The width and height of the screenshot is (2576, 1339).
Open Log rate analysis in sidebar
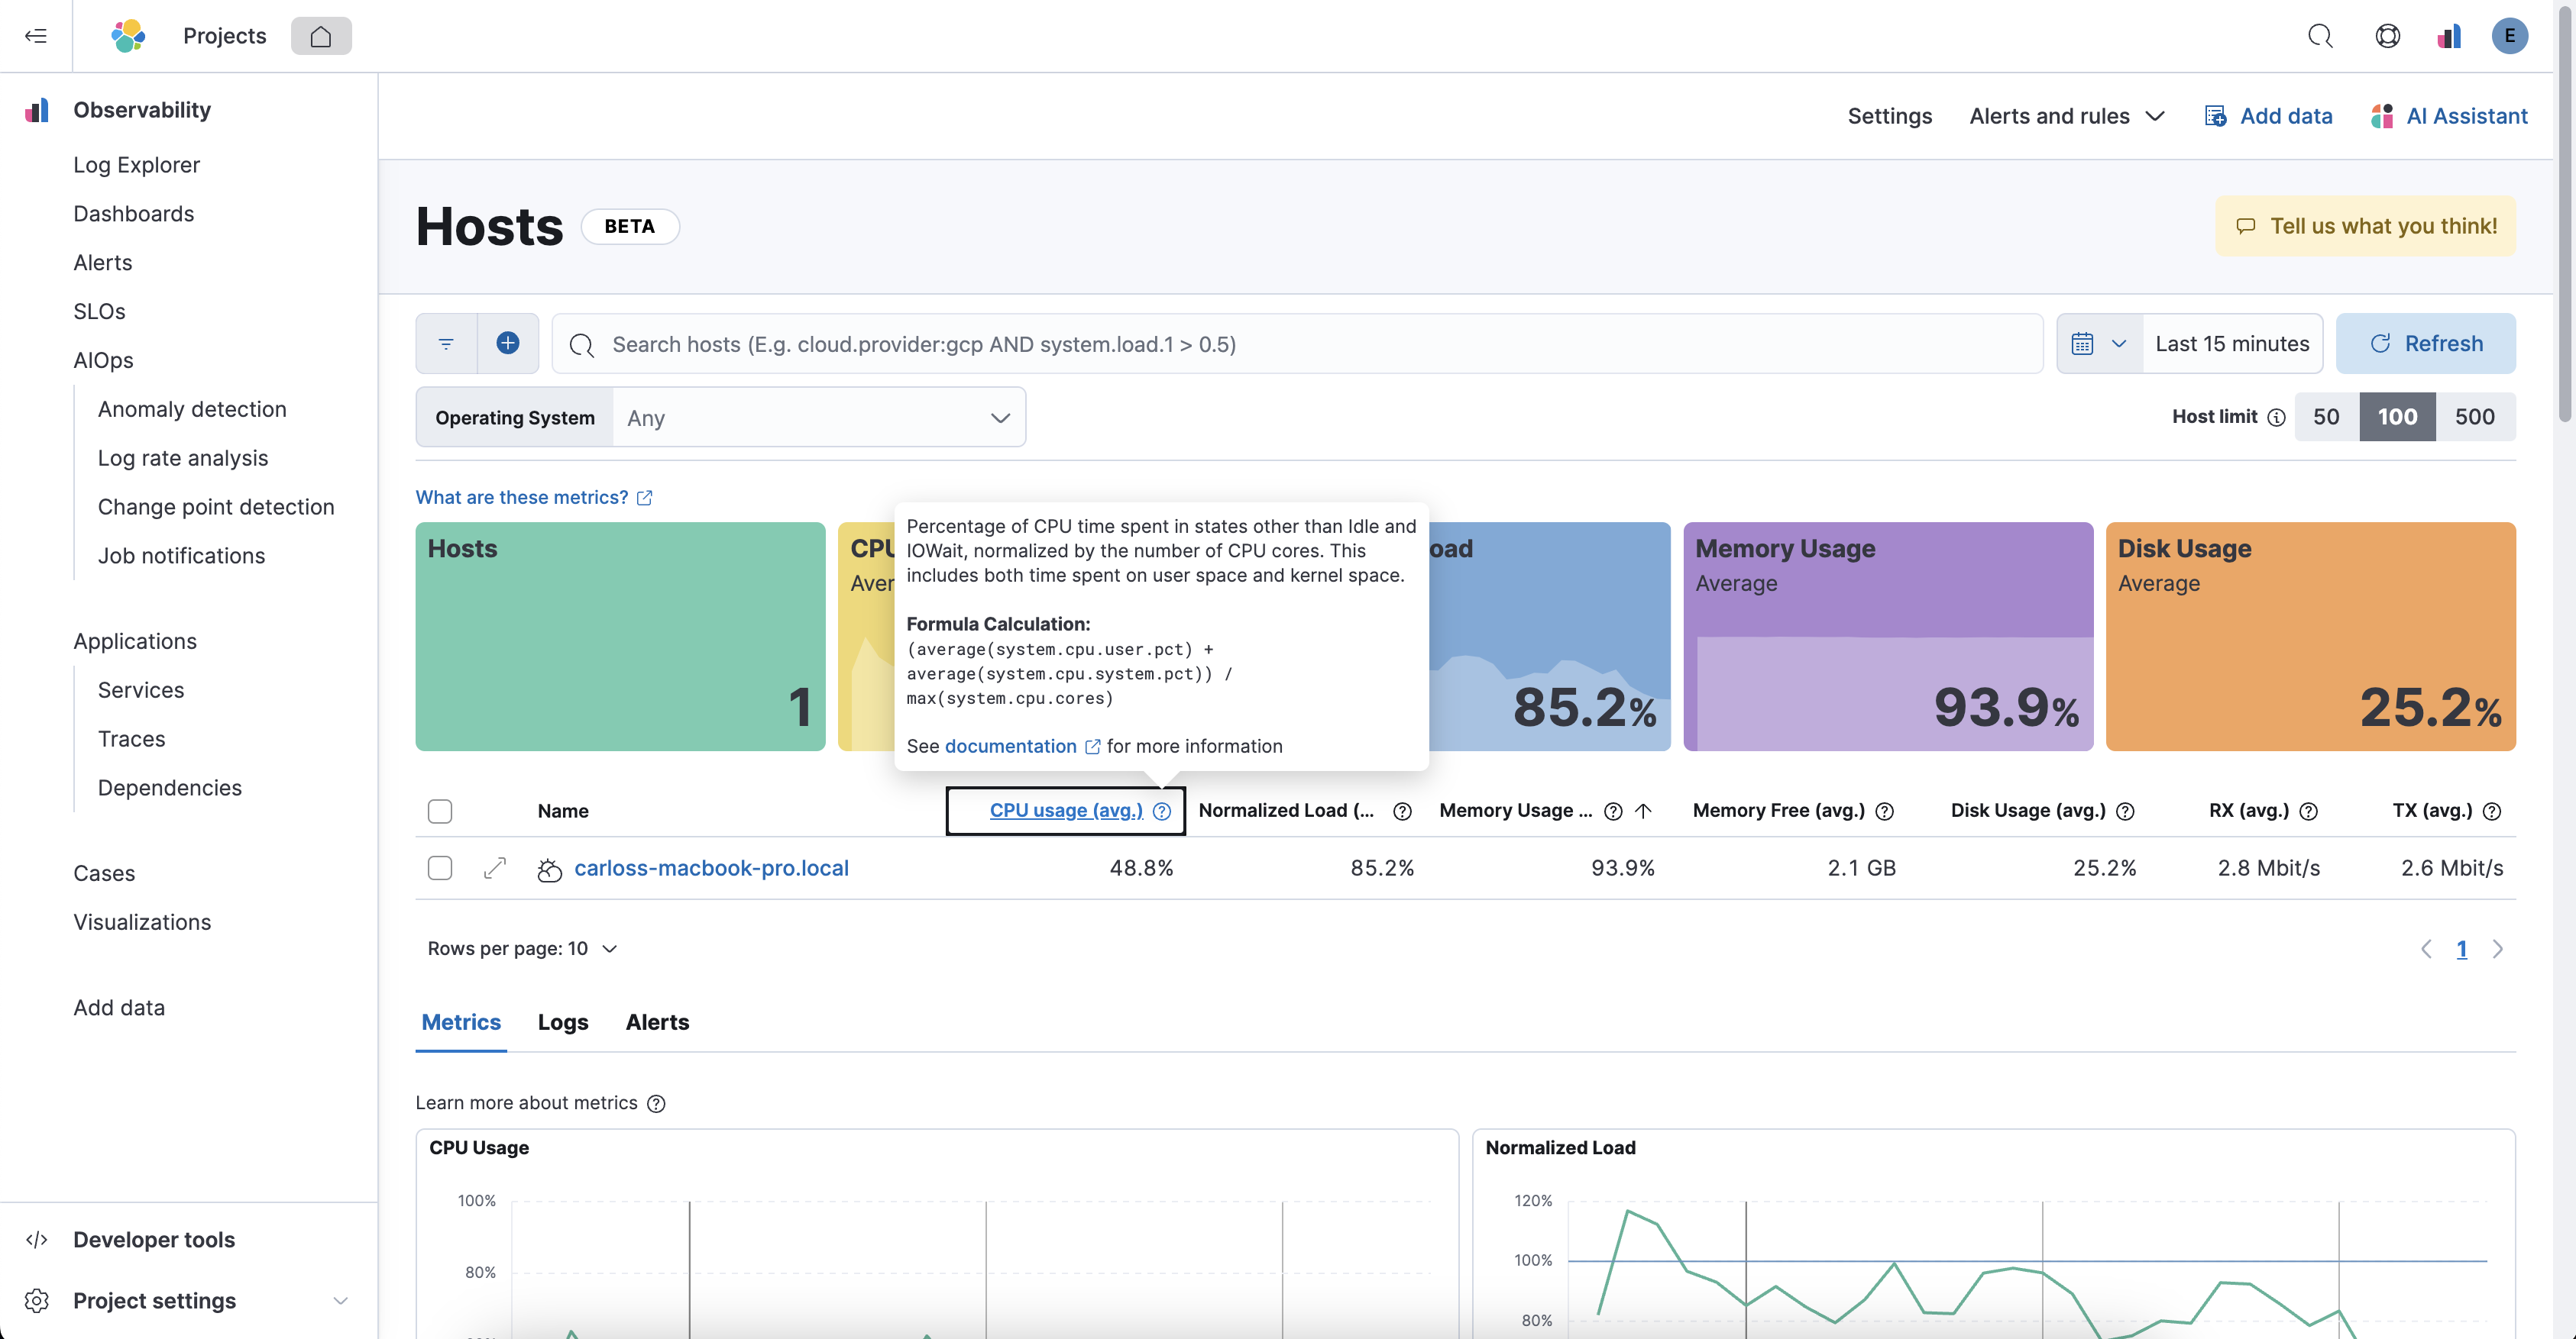[183, 459]
